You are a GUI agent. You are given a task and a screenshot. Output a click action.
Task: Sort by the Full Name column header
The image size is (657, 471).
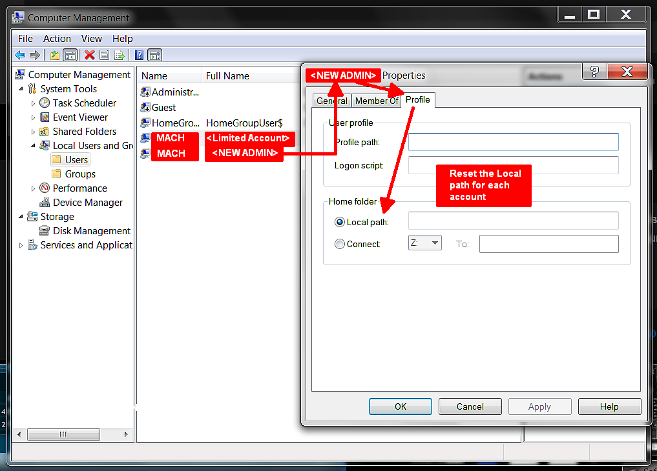[250, 75]
